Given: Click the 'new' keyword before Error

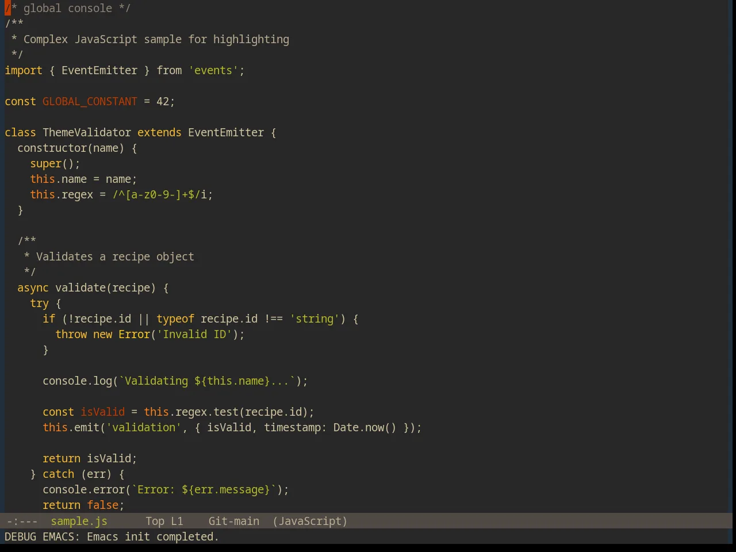Looking at the screenshot, I should [x=102, y=334].
